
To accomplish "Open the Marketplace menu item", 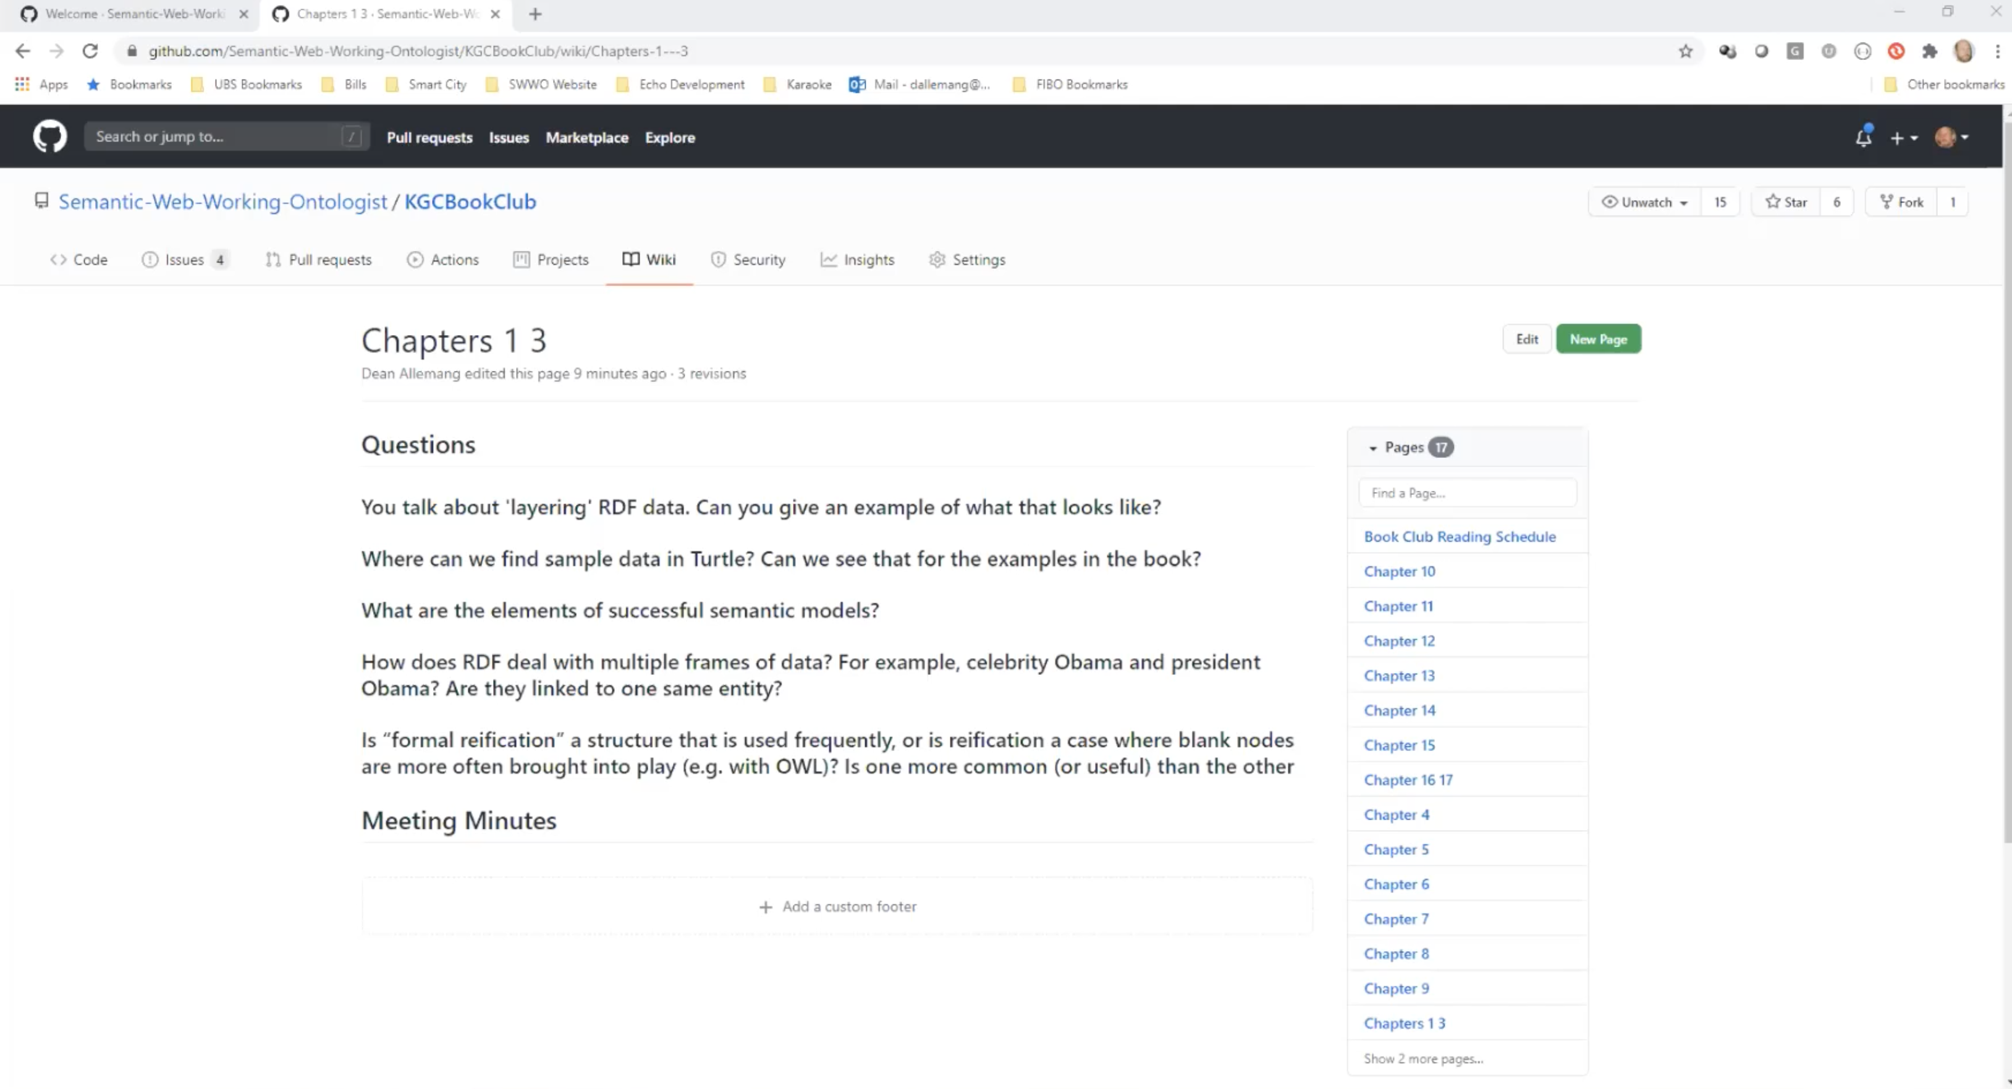I will (586, 137).
